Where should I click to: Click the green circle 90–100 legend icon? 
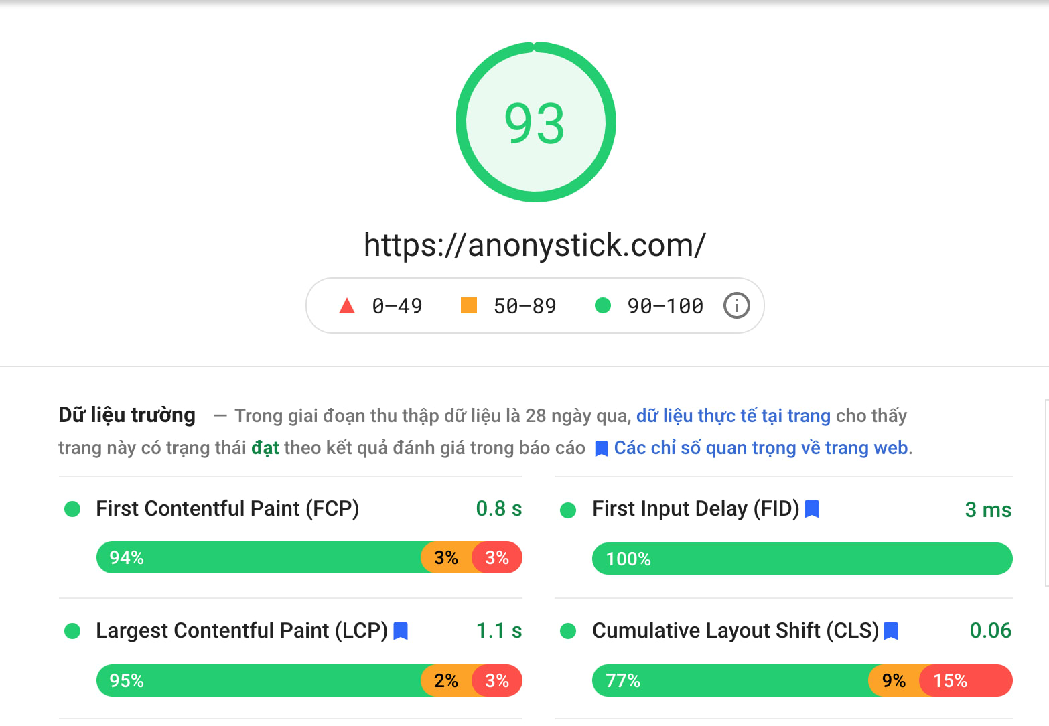click(603, 305)
